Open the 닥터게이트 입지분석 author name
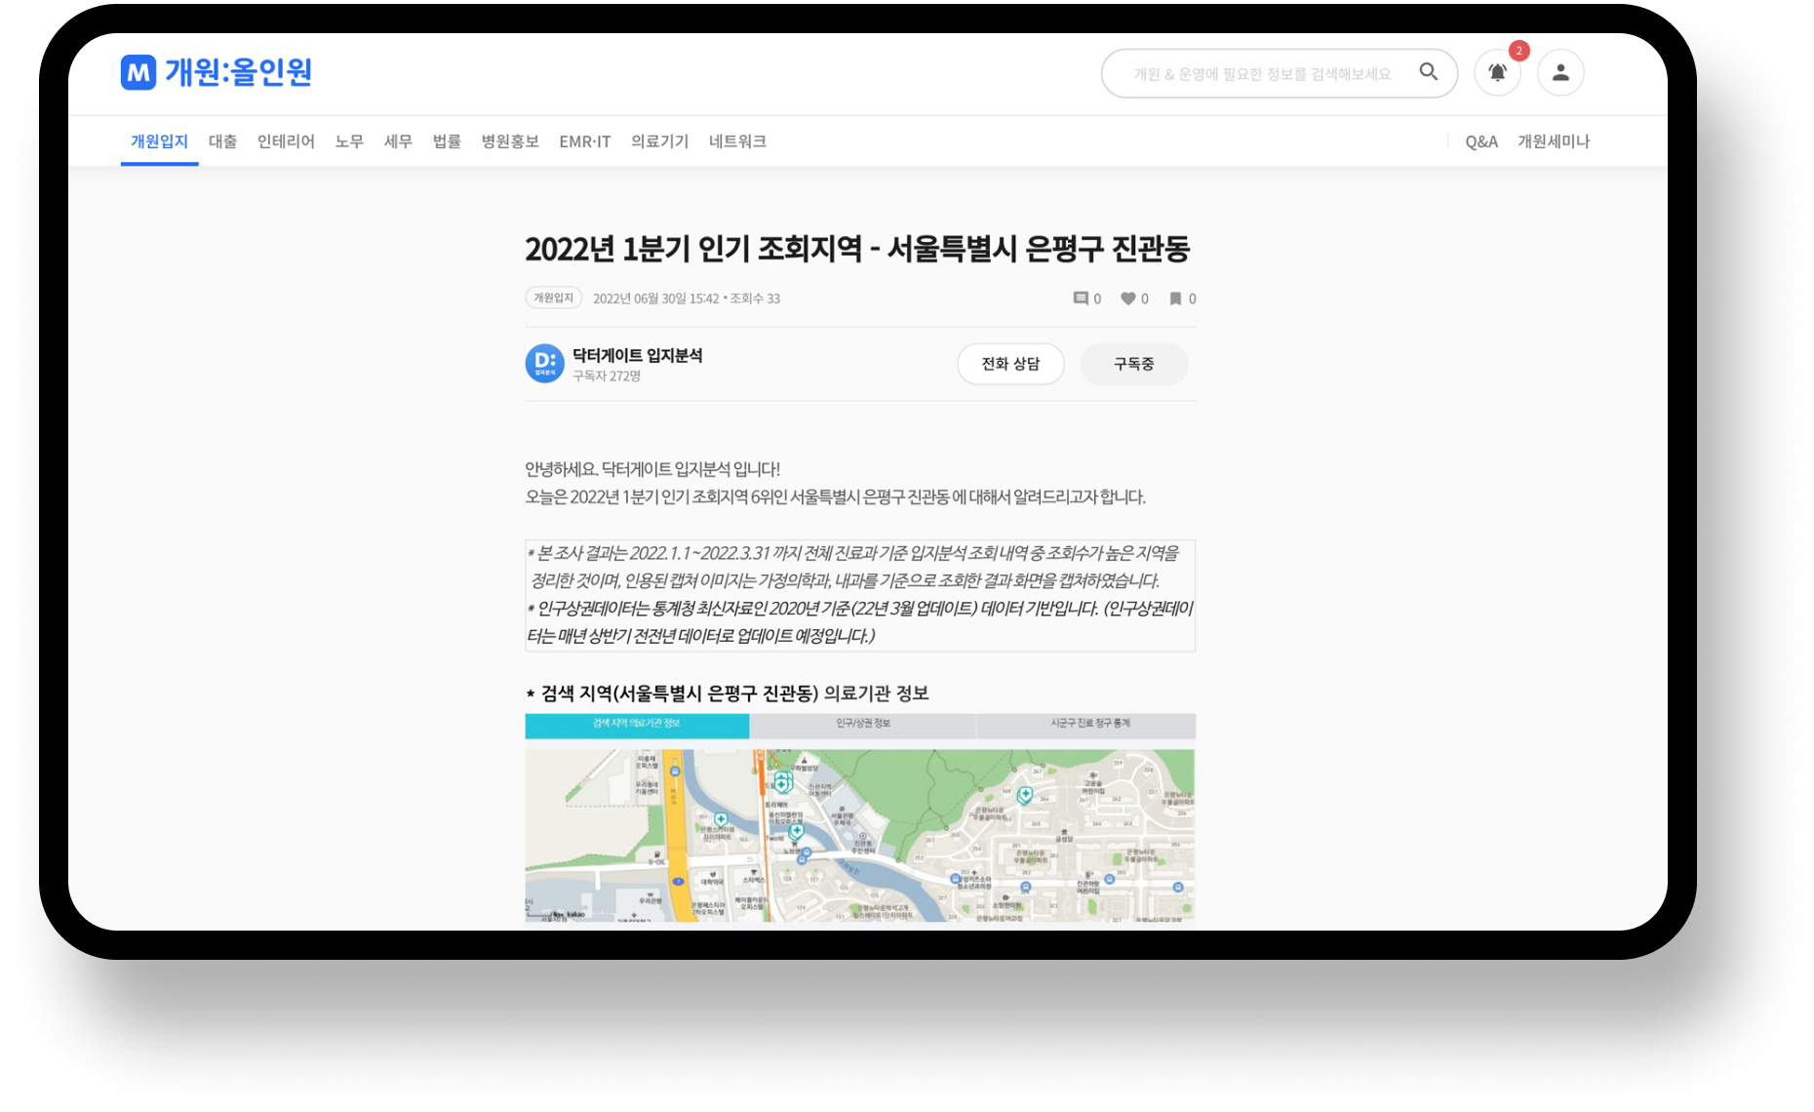1814x1112 pixels. 637,355
